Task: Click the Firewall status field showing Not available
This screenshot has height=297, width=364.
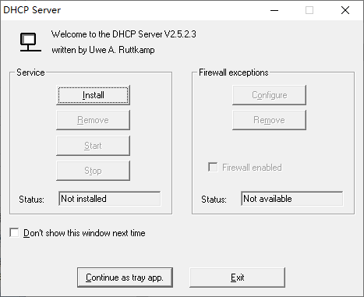Action: pyautogui.click(x=292, y=199)
